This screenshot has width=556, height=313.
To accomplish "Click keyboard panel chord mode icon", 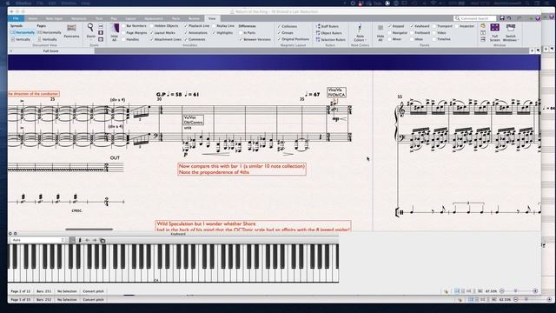I will click(80, 240).
